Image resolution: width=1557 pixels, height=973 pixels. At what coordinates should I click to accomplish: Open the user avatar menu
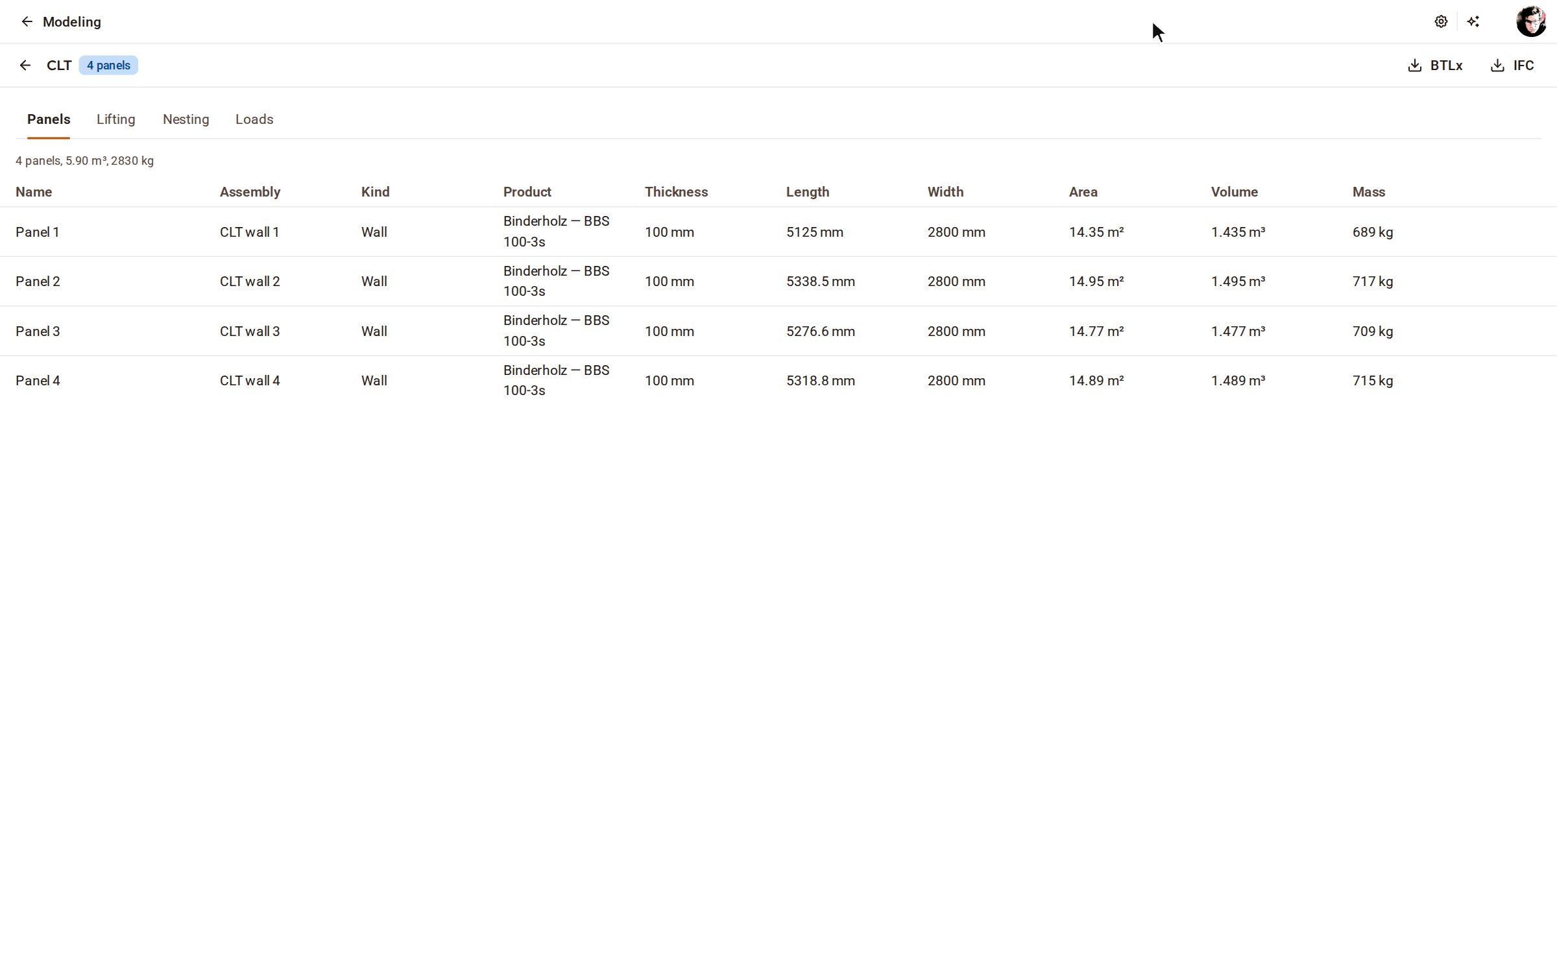[1531, 21]
